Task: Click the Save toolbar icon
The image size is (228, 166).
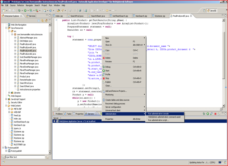Action: (x=10, y=10)
